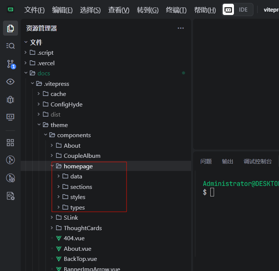Image resolution: width=279 pixels, height=271 pixels.
Task: Select the robot mode toggle button
Action: tap(228, 10)
